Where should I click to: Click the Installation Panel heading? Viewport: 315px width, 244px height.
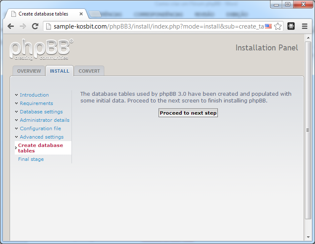coord(267,48)
